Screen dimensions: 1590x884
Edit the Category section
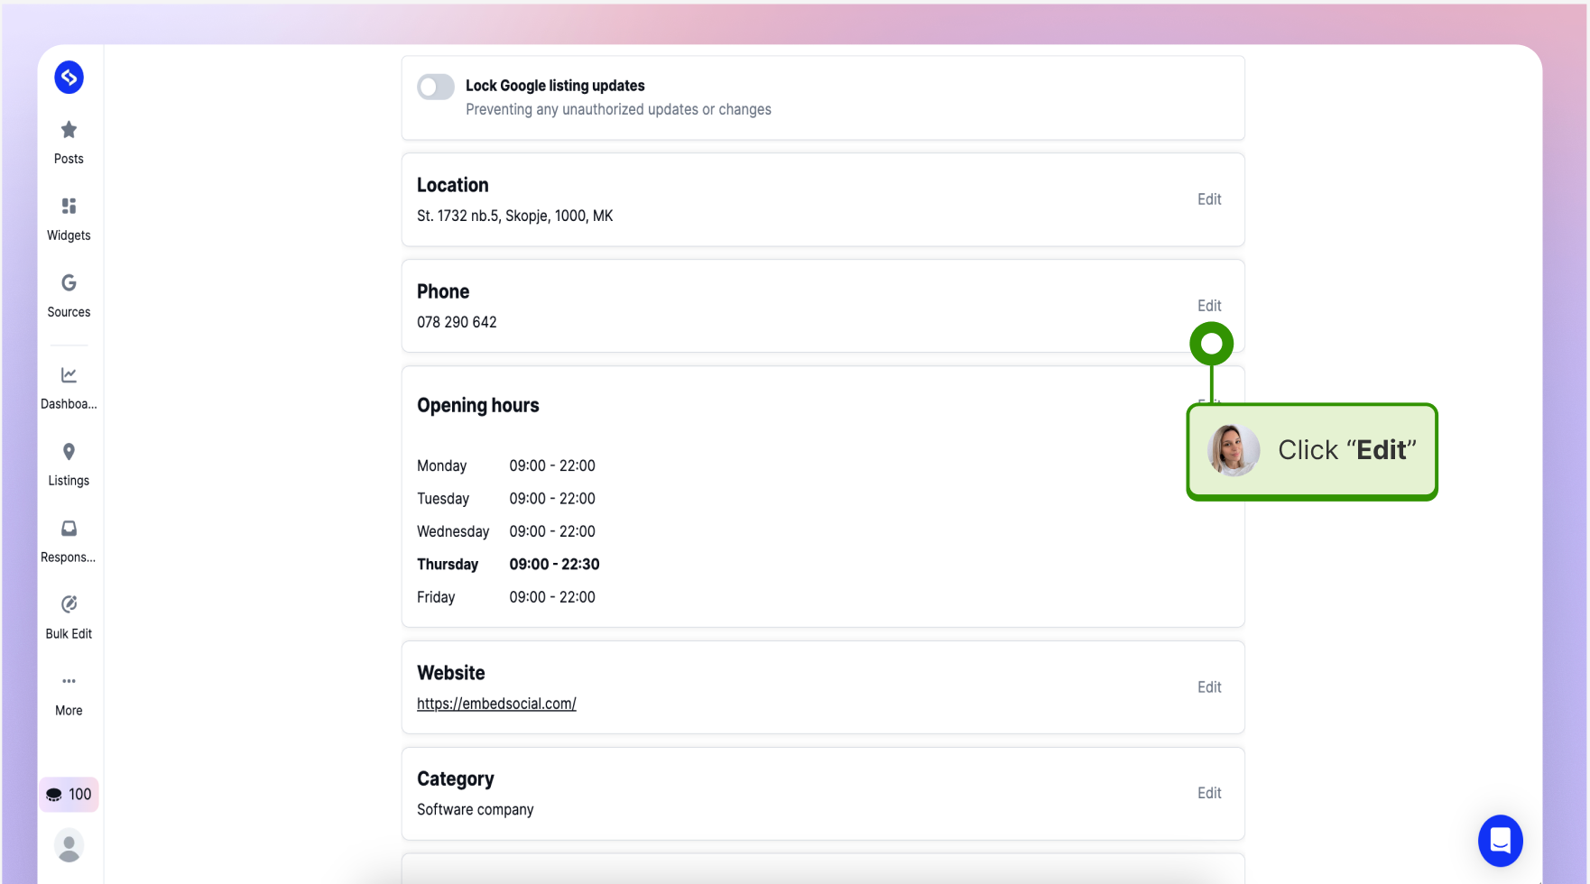point(1209,793)
